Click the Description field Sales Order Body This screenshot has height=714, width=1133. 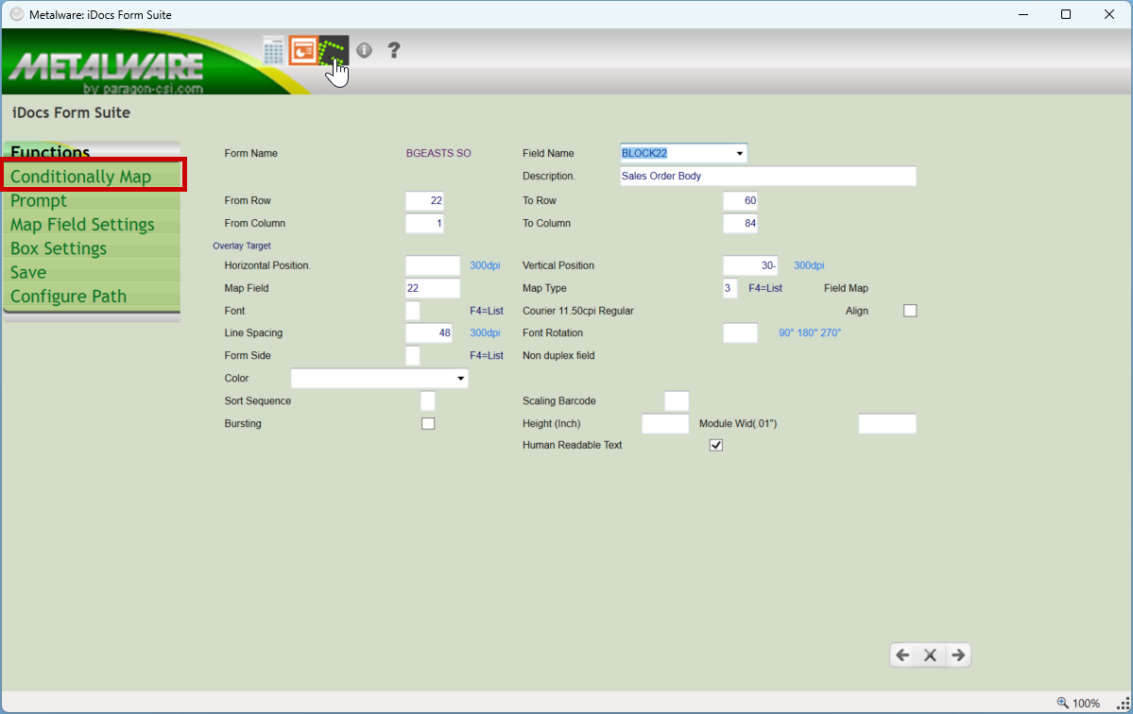768,177
